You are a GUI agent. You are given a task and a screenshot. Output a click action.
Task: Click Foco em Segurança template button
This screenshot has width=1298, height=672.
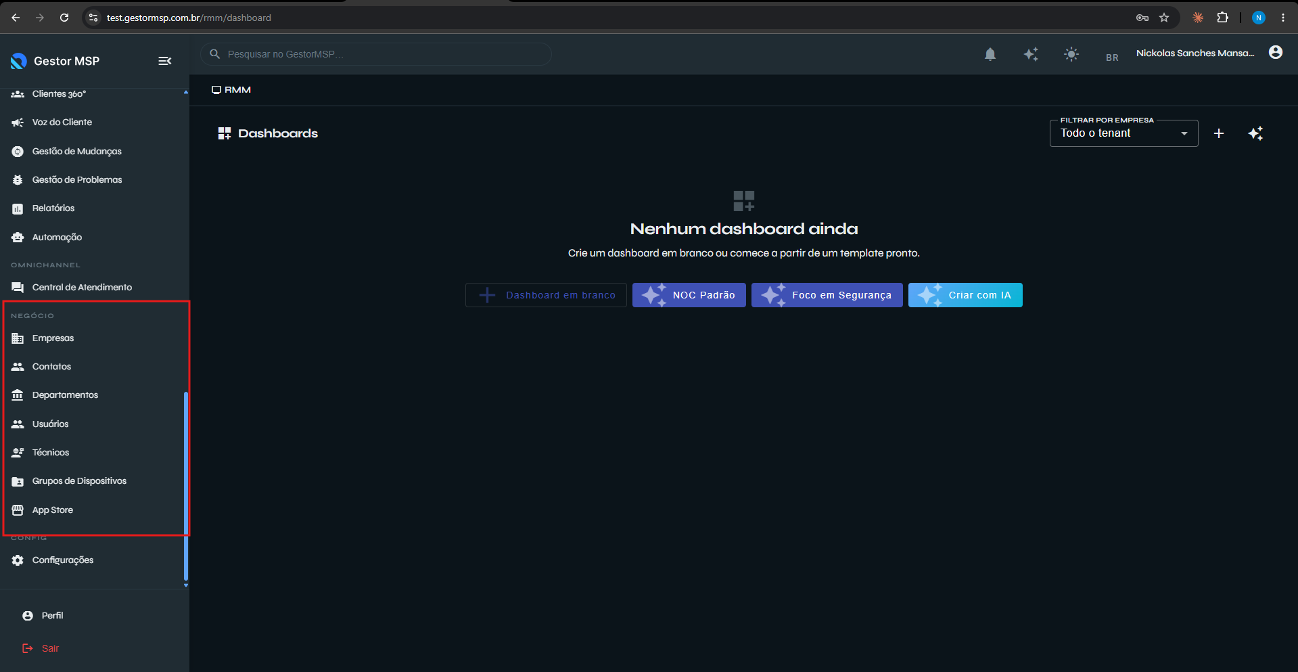(x=827, y=295)
